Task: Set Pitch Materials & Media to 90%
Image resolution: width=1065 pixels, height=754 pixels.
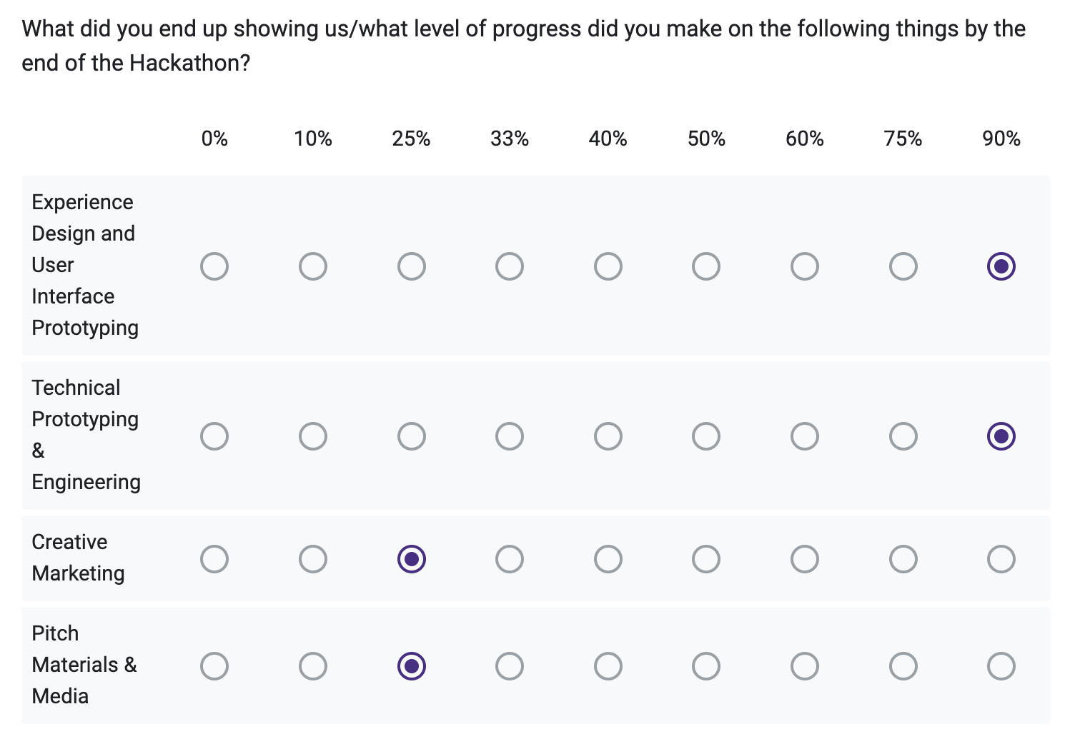Action: click(x=1001, y=666)
